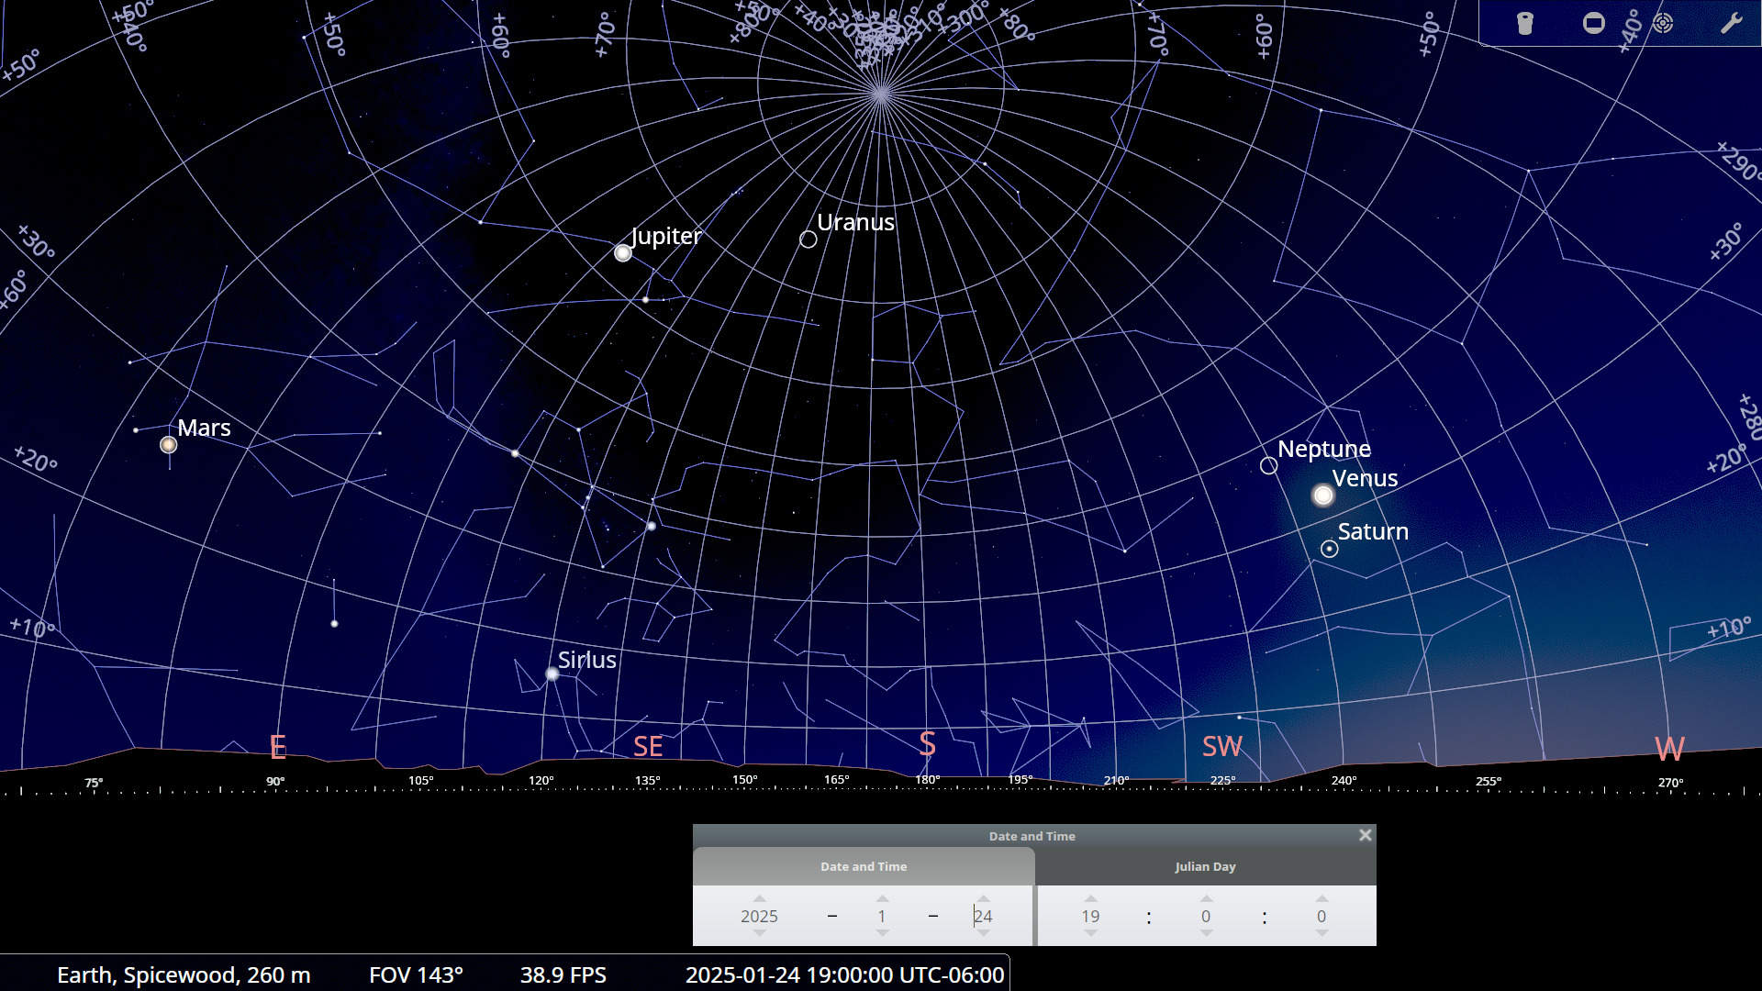Select the Mars planet marker

(168, 445)
